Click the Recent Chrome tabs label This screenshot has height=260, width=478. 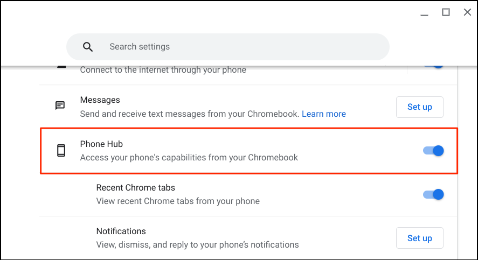point(135,188)
